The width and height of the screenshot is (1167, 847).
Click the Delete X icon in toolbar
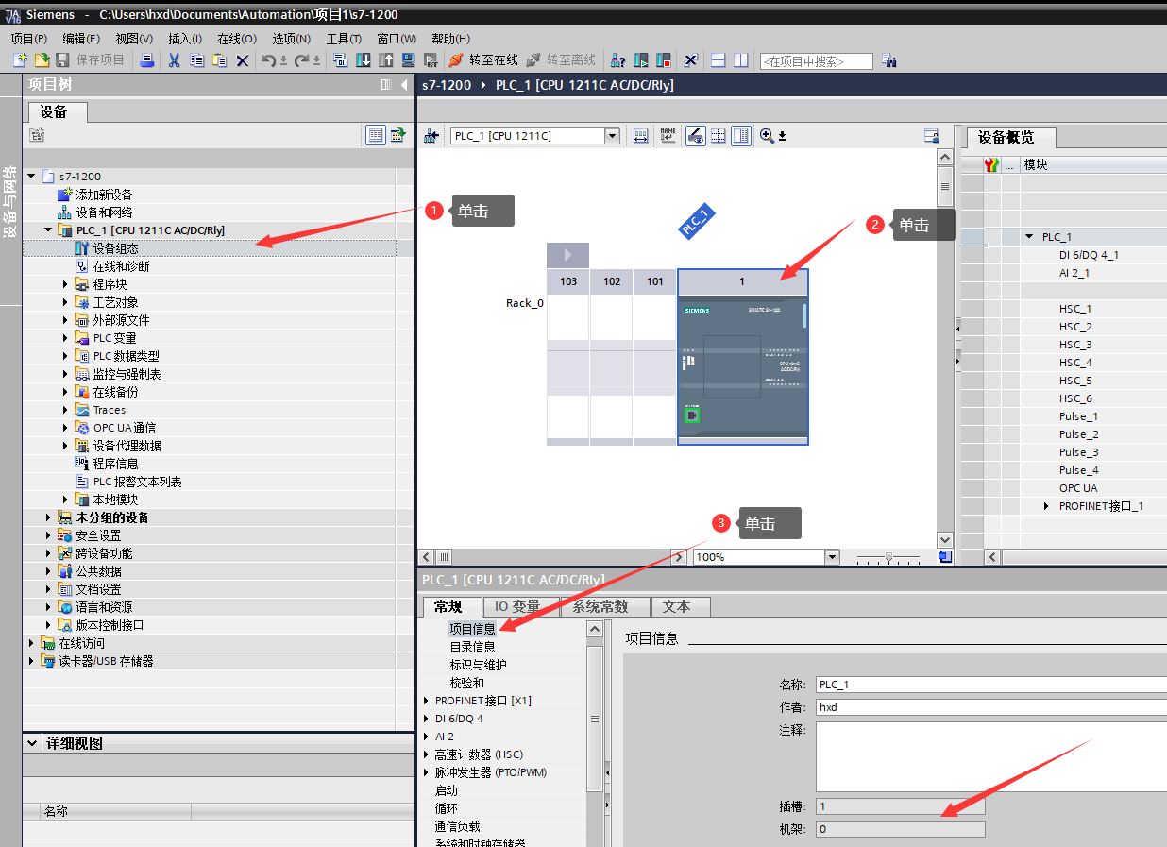243,60
